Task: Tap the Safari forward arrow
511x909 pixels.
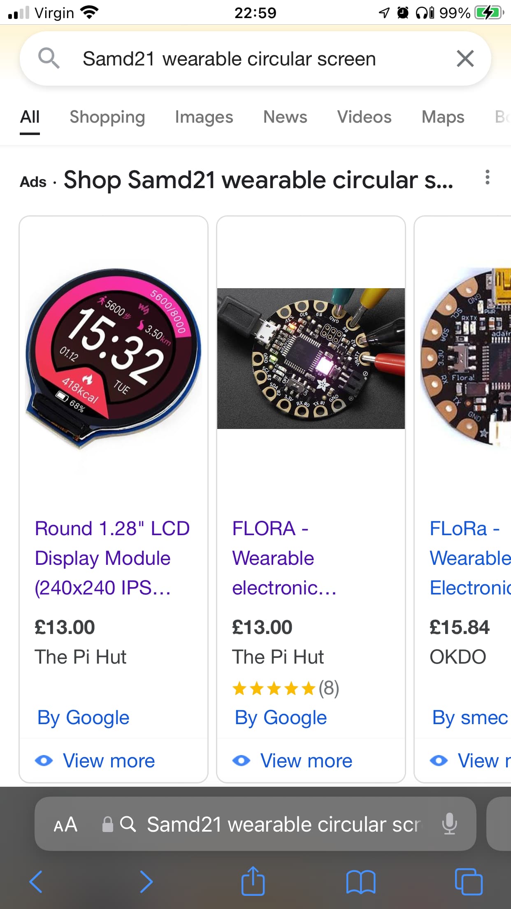Action: tap(146, 881)
